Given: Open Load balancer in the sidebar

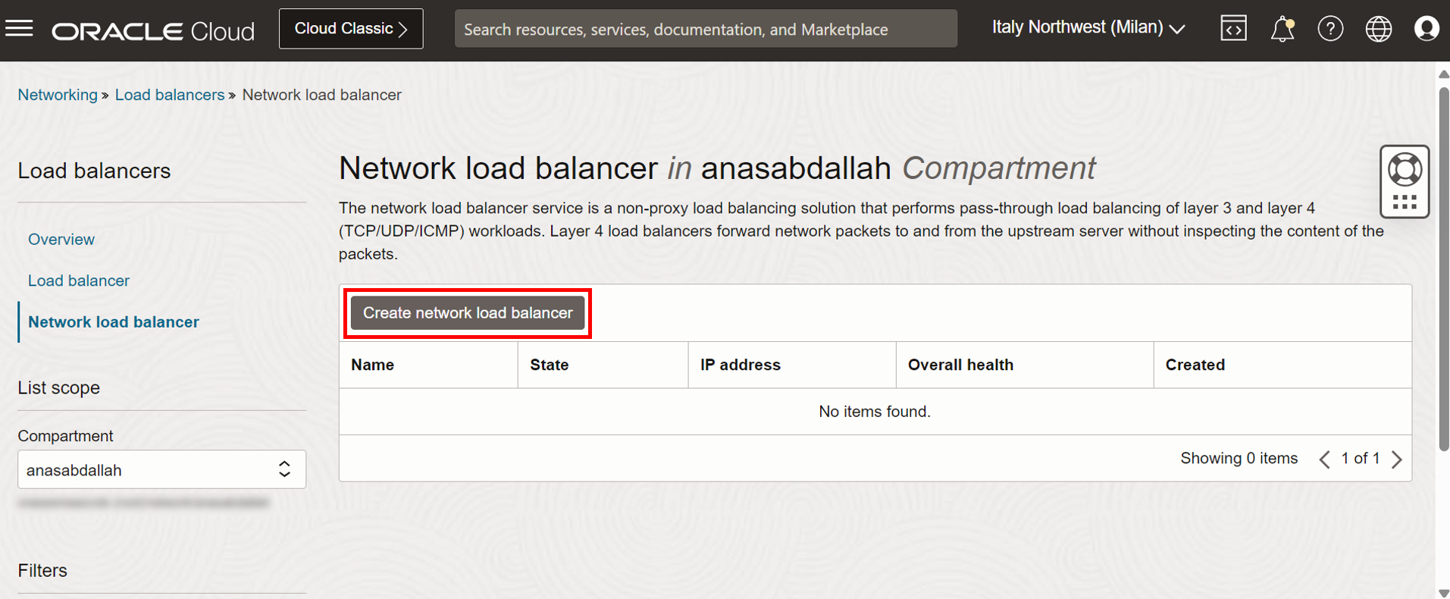Looking at the screenshot, I should pyautogui.click(x=79, y=281).
